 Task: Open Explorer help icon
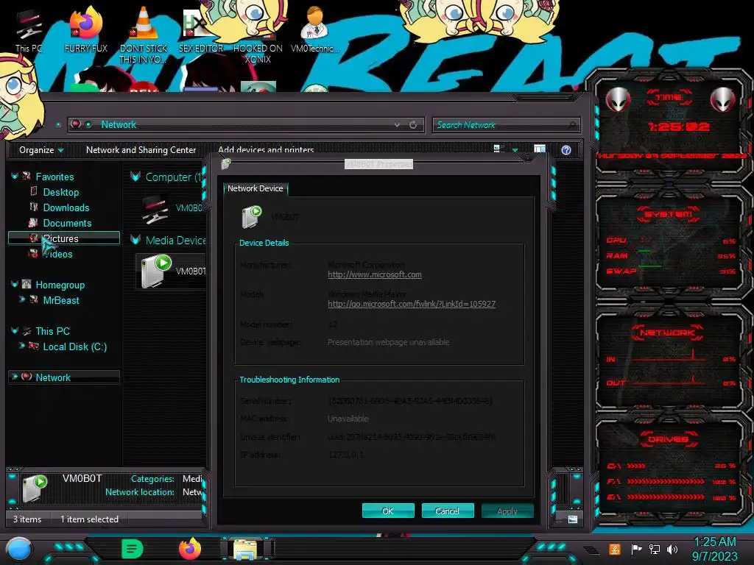[x=566, y=150]
